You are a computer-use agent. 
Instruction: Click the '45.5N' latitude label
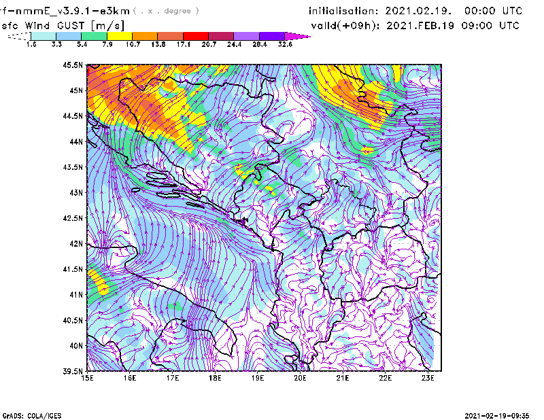point(73,65)
